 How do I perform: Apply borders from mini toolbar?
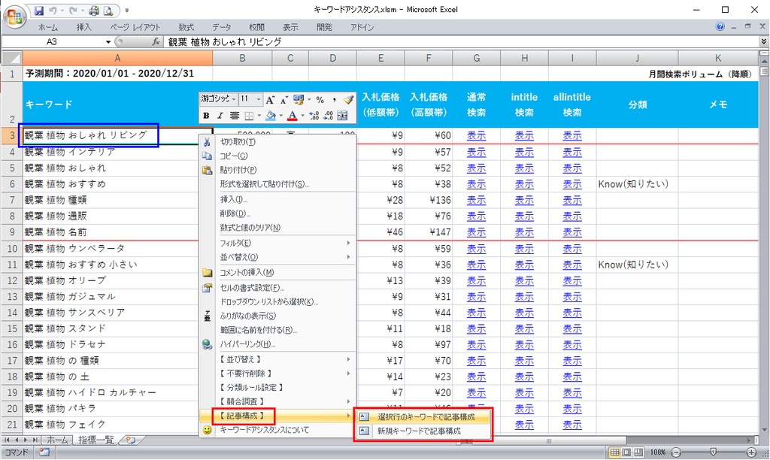point(249,116)
